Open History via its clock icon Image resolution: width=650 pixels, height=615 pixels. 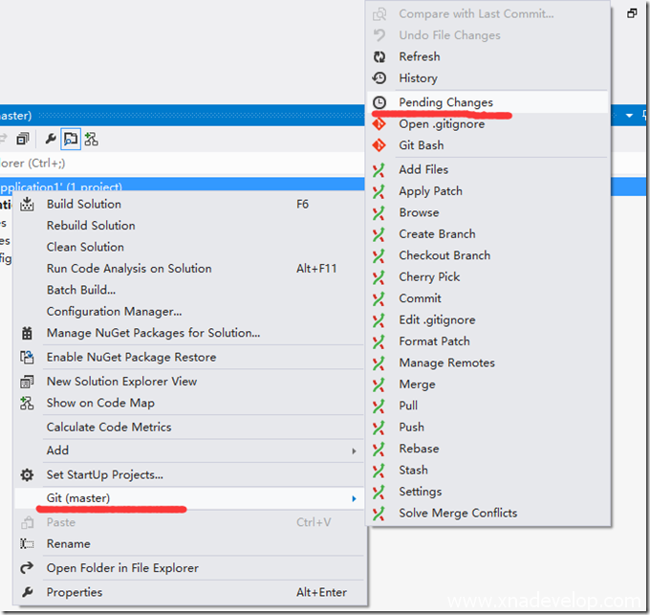[x=379, y=78]
